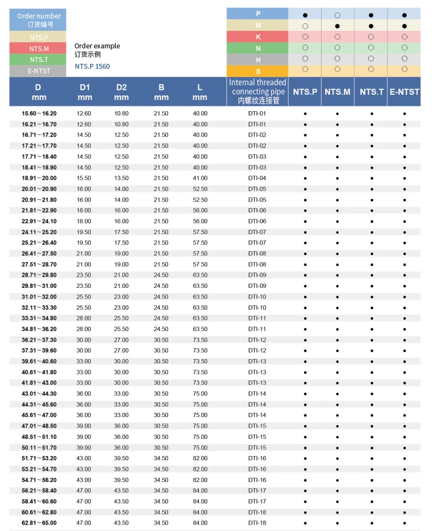Click DTI-13 in the 40.61~41.80 row
Screen dimensions: 432x531
click(257, 372)
